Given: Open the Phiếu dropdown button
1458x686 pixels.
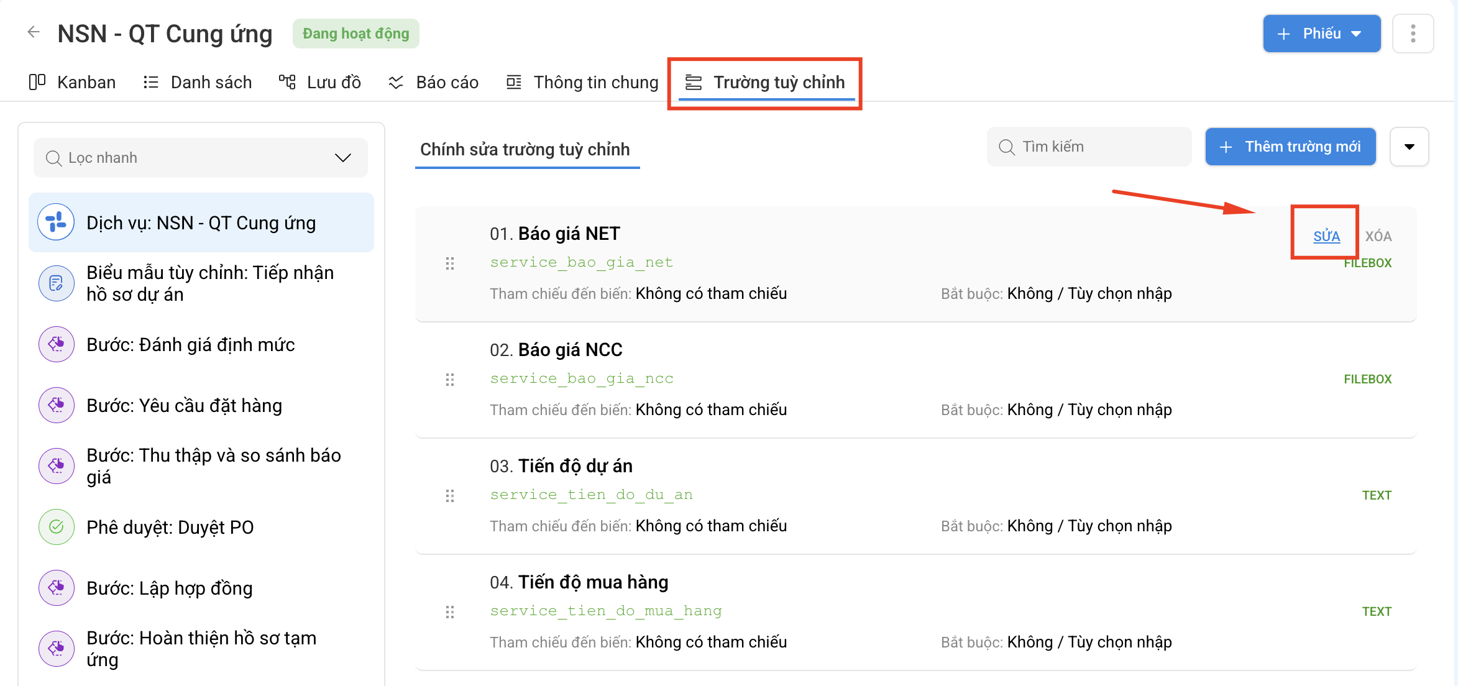Looking at the screenshot, I should pyautogui.click(x=1322, y=34).
